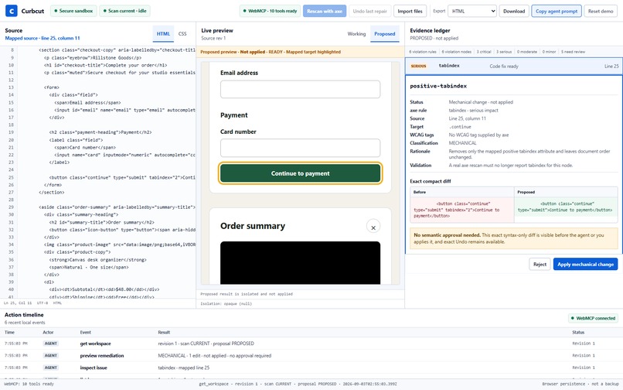Click the Download button
This screenshot has width=623, height=390.
click(514, 11)
